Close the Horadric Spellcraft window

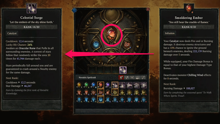(x=148, y=9)
